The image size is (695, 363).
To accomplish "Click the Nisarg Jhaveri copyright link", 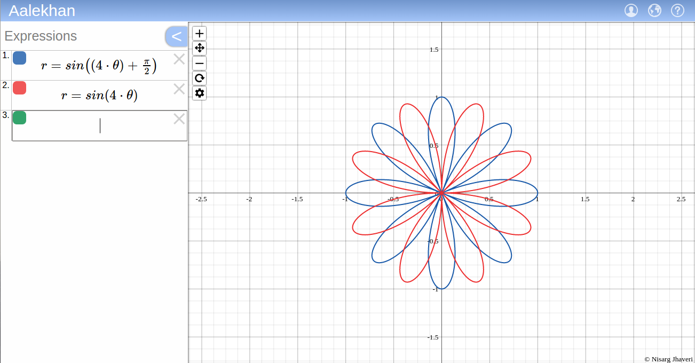I will (668, 359).
